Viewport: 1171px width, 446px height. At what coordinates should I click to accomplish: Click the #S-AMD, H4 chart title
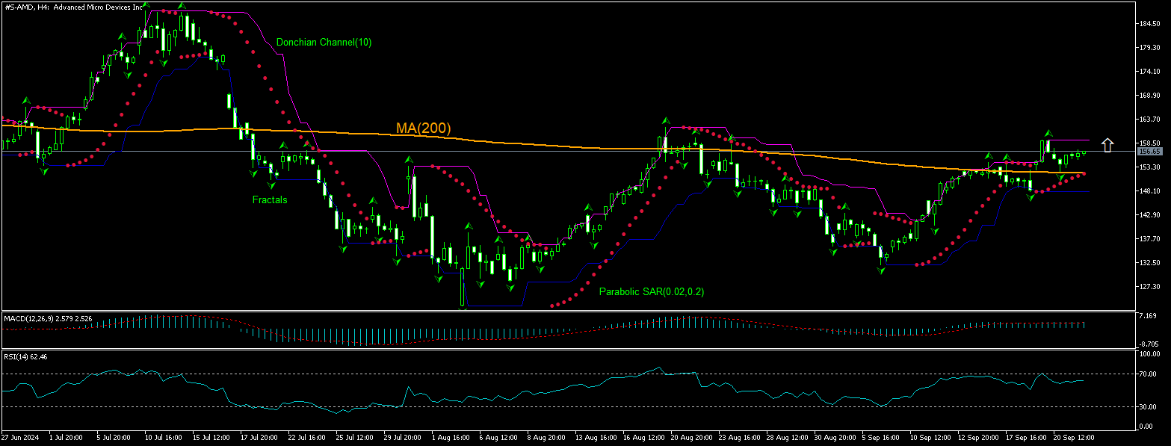(x=72, y=7)
